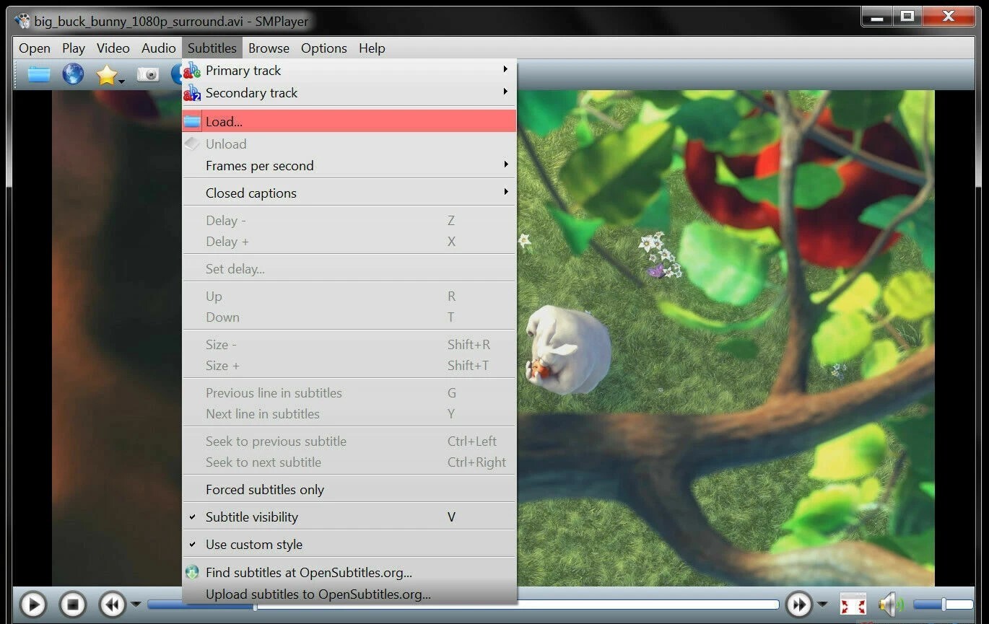The image size is (989, 624).
Task: Click the Secondary track icon
Action: tap(192, 93)
